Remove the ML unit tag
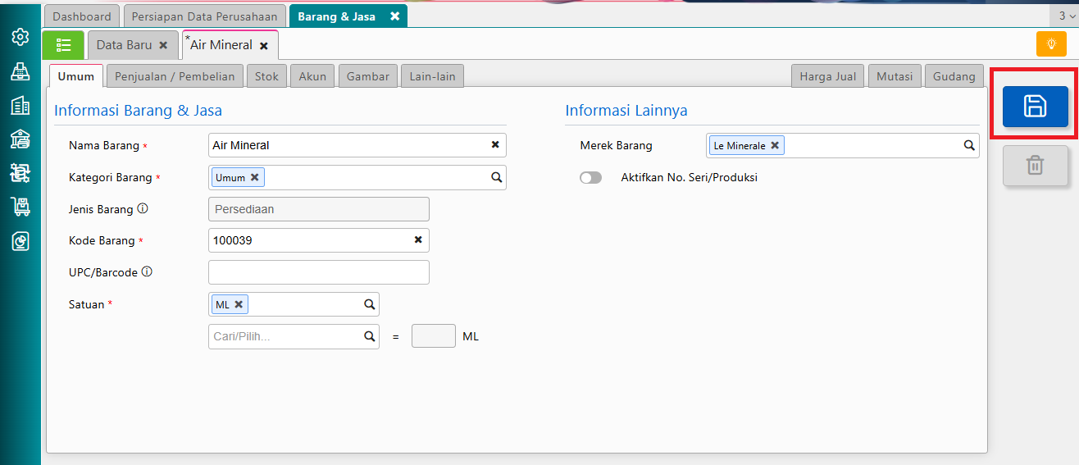The height and width of the screenshot is (465, 1079). click(239, 304)
